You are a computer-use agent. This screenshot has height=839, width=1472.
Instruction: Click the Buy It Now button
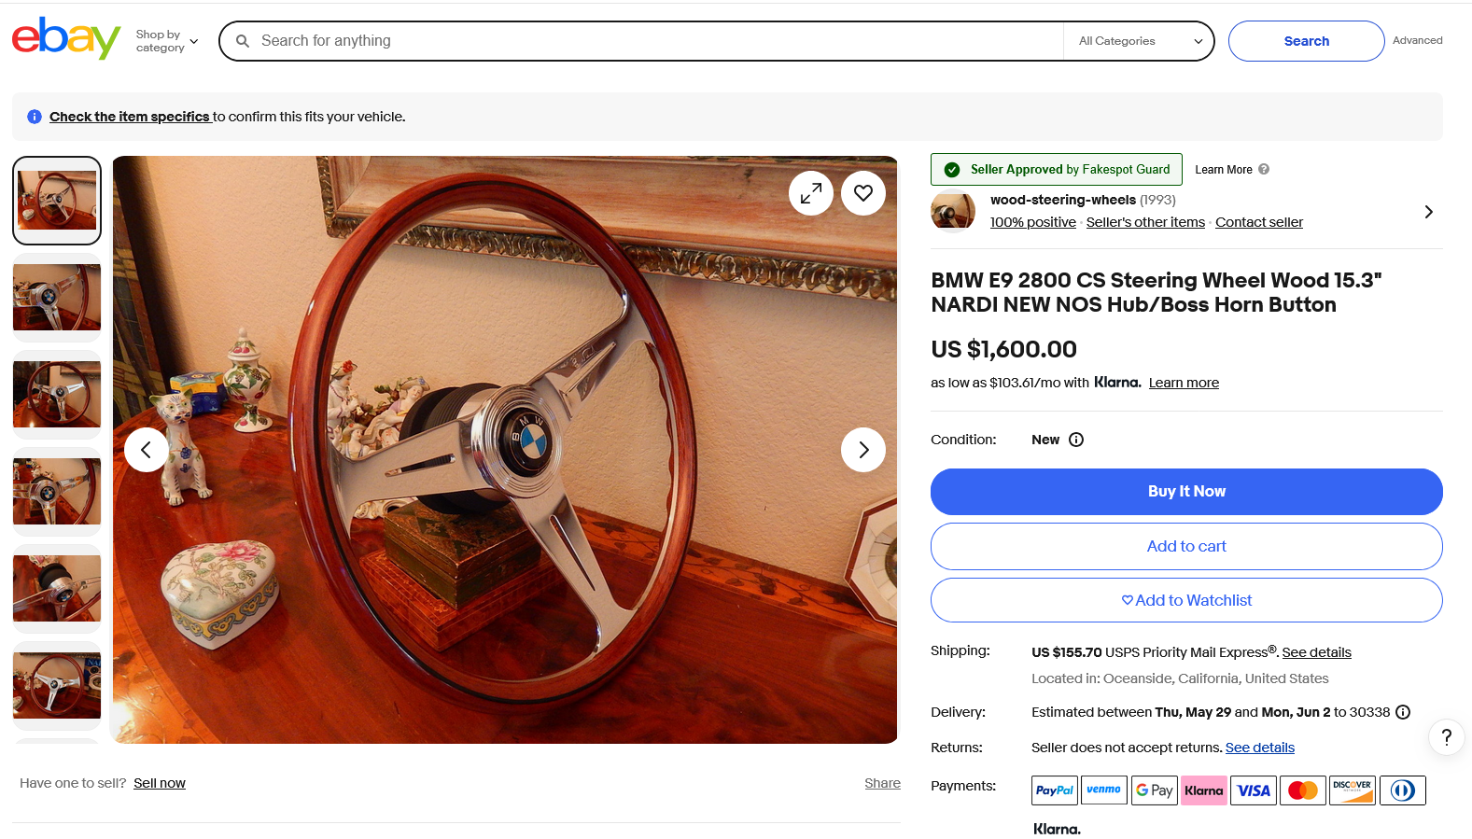click(1186, 492)
